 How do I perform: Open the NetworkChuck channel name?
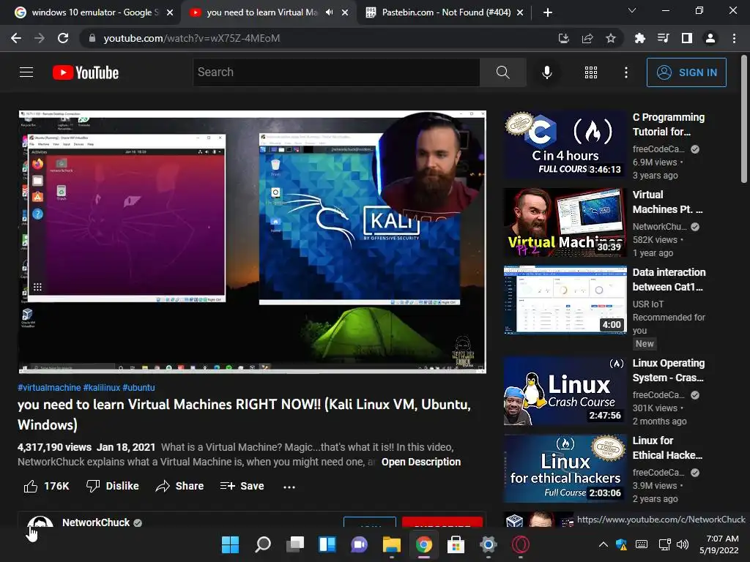[x=96, y=522]
